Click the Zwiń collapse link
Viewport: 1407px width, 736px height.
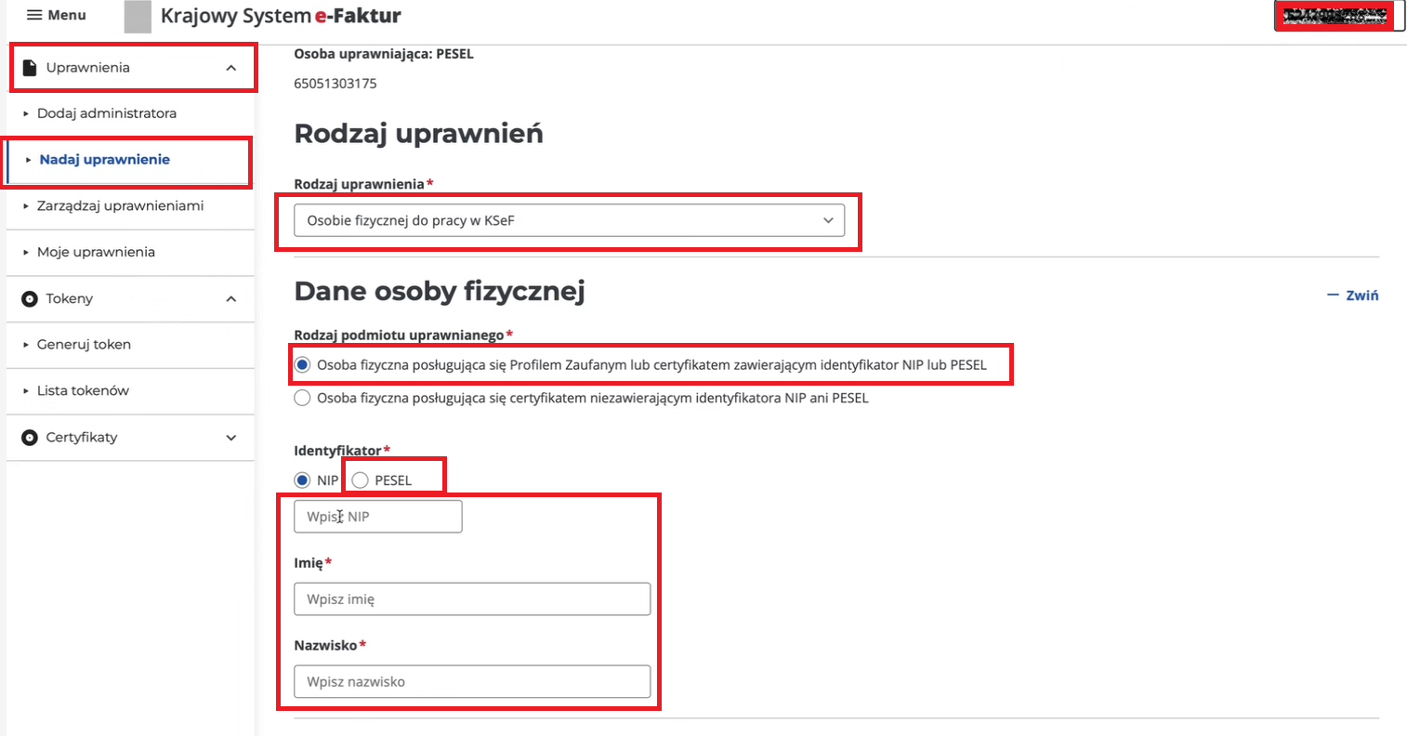coord(1354,296)
